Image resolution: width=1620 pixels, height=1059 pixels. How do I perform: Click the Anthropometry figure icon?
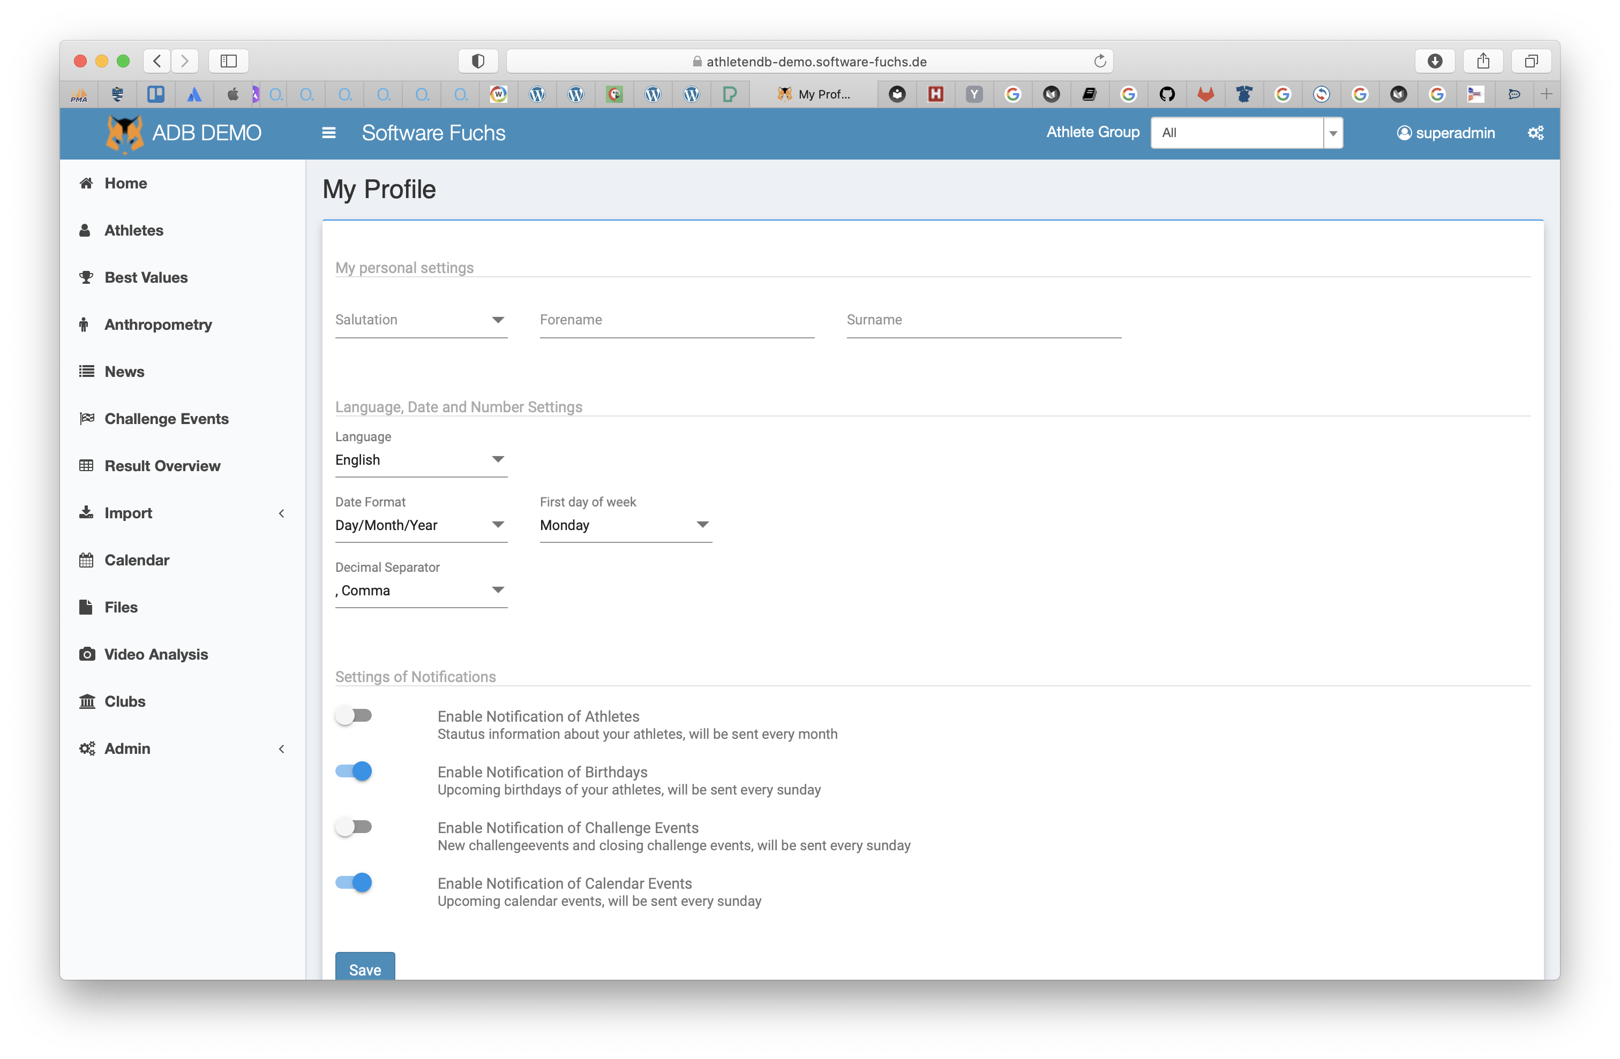tap(84, 324)
